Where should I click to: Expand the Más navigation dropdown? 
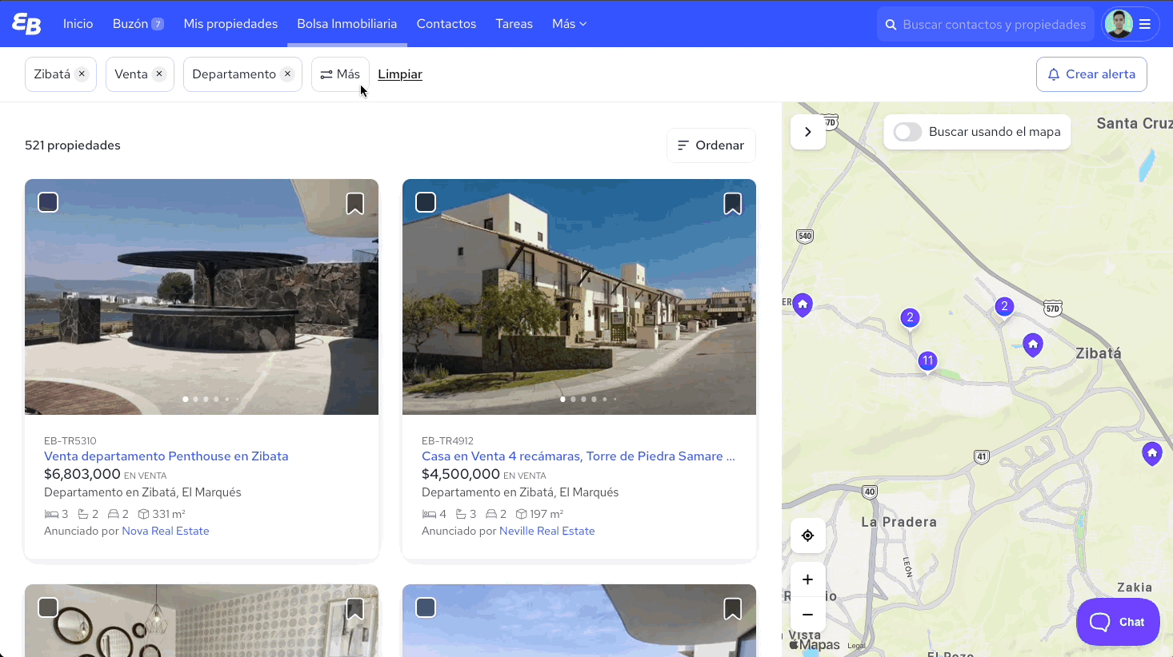point(569,24)
